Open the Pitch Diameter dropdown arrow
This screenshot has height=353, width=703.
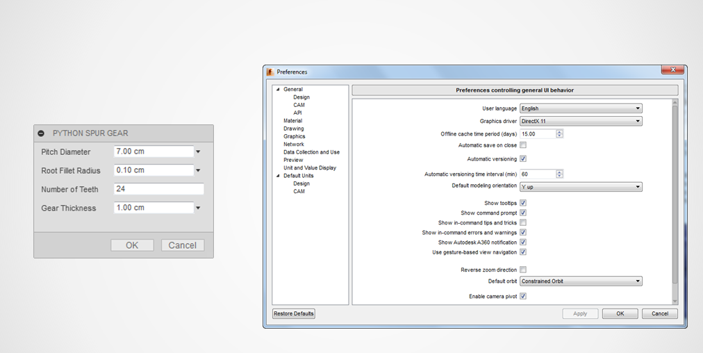(198, 151)
